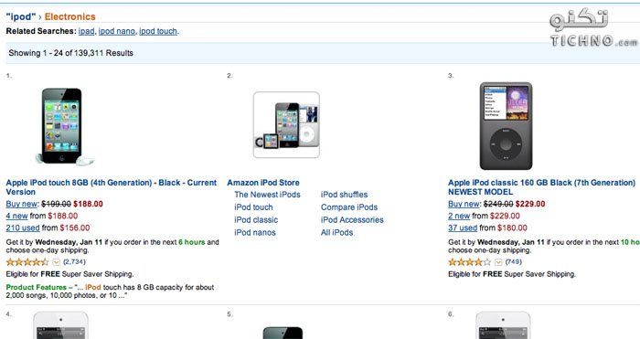This screenshot has height=339, width=640.
Task: Open the ipod nano related search
Action: coord(117,31)
